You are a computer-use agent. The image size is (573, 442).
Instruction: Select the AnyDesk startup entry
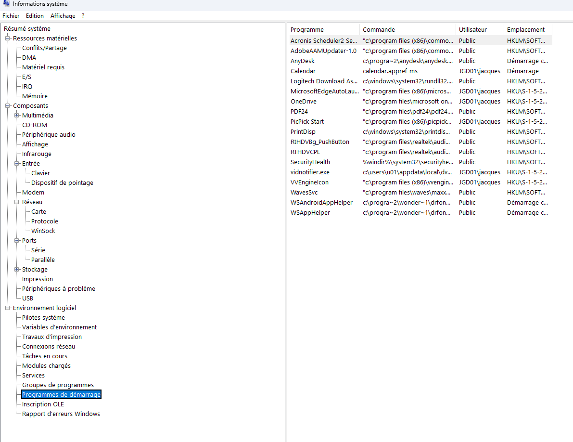point(420,61)
